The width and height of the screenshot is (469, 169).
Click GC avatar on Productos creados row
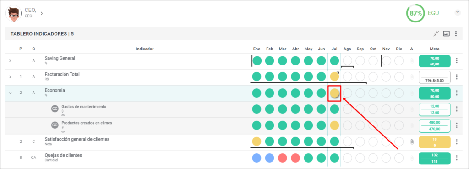pyautogui.click(x=55, y=125)
